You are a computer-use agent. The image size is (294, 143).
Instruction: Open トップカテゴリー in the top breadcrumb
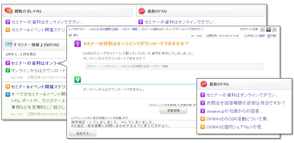tap(78, 29)
